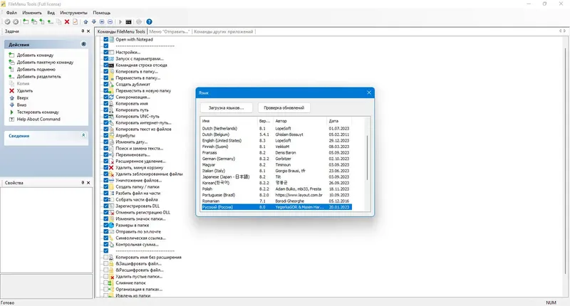This screenshot has width=570, height=306.
Task: Uncheck the Копировать путь checkbox
Action: pyautogui.click(x=105, y=110)
